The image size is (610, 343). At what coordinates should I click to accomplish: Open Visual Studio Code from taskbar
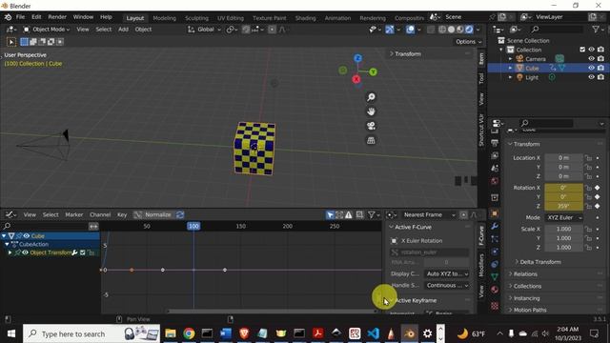point(373,333)
